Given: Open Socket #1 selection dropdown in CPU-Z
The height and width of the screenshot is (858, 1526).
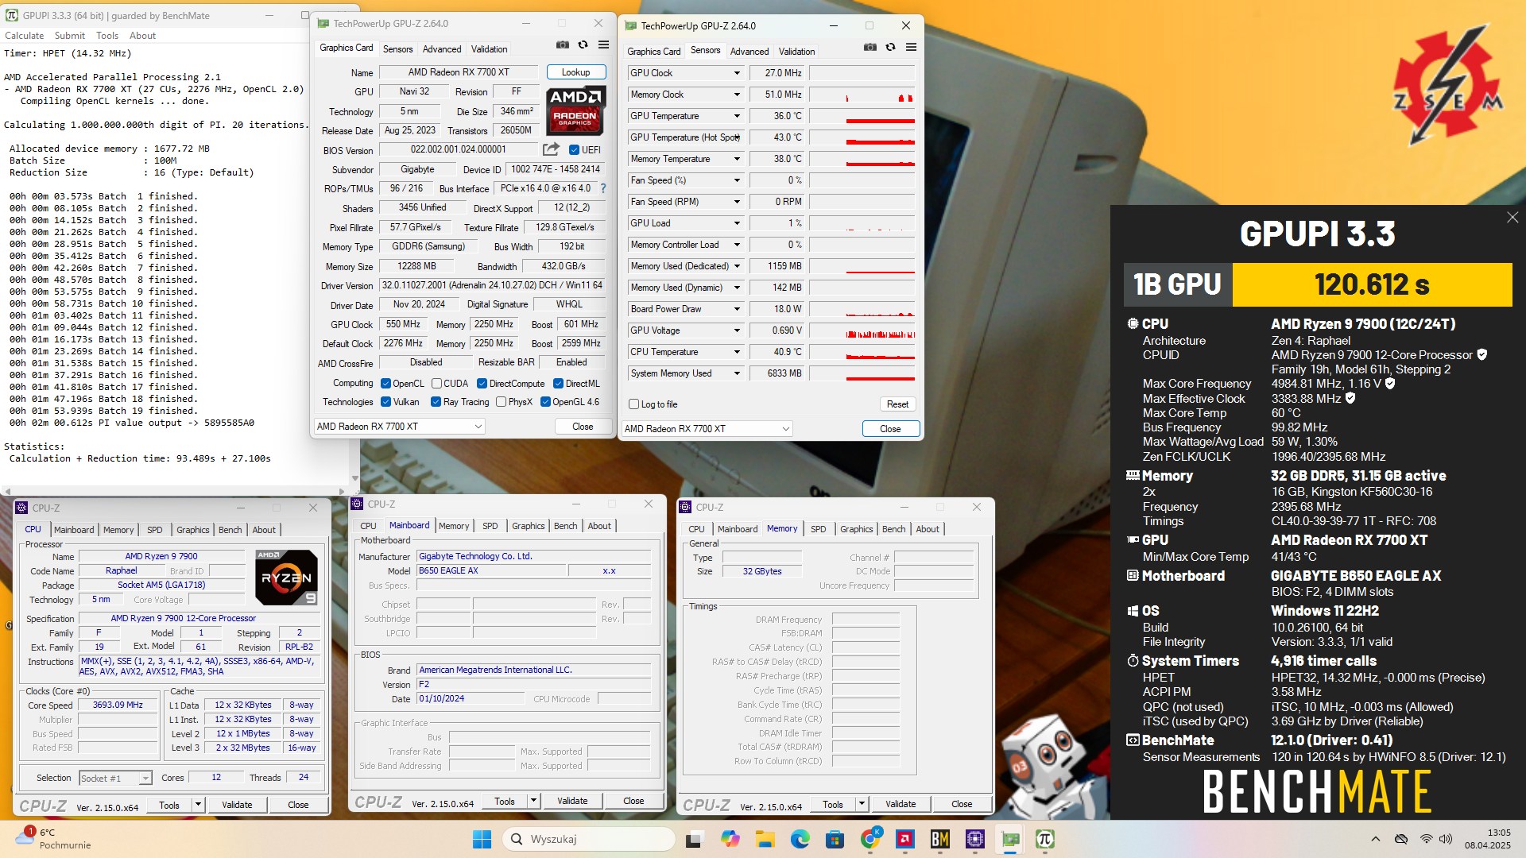Looking at the screenshot, I should (115, 778).
